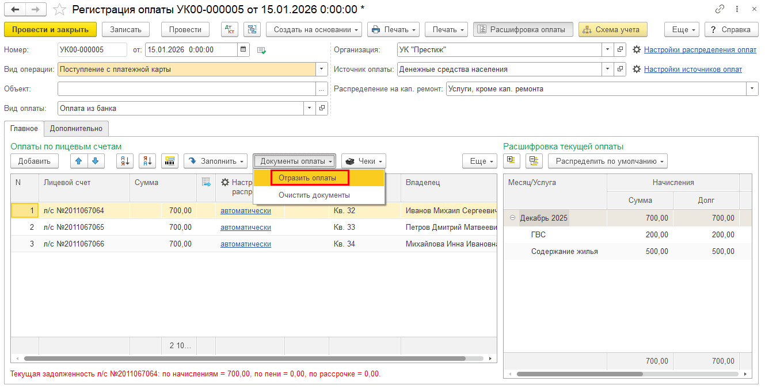Move the selected row up with the blue arrow
Image resolution: width=765 pixels, height=389 pixels.
point(79,161)
